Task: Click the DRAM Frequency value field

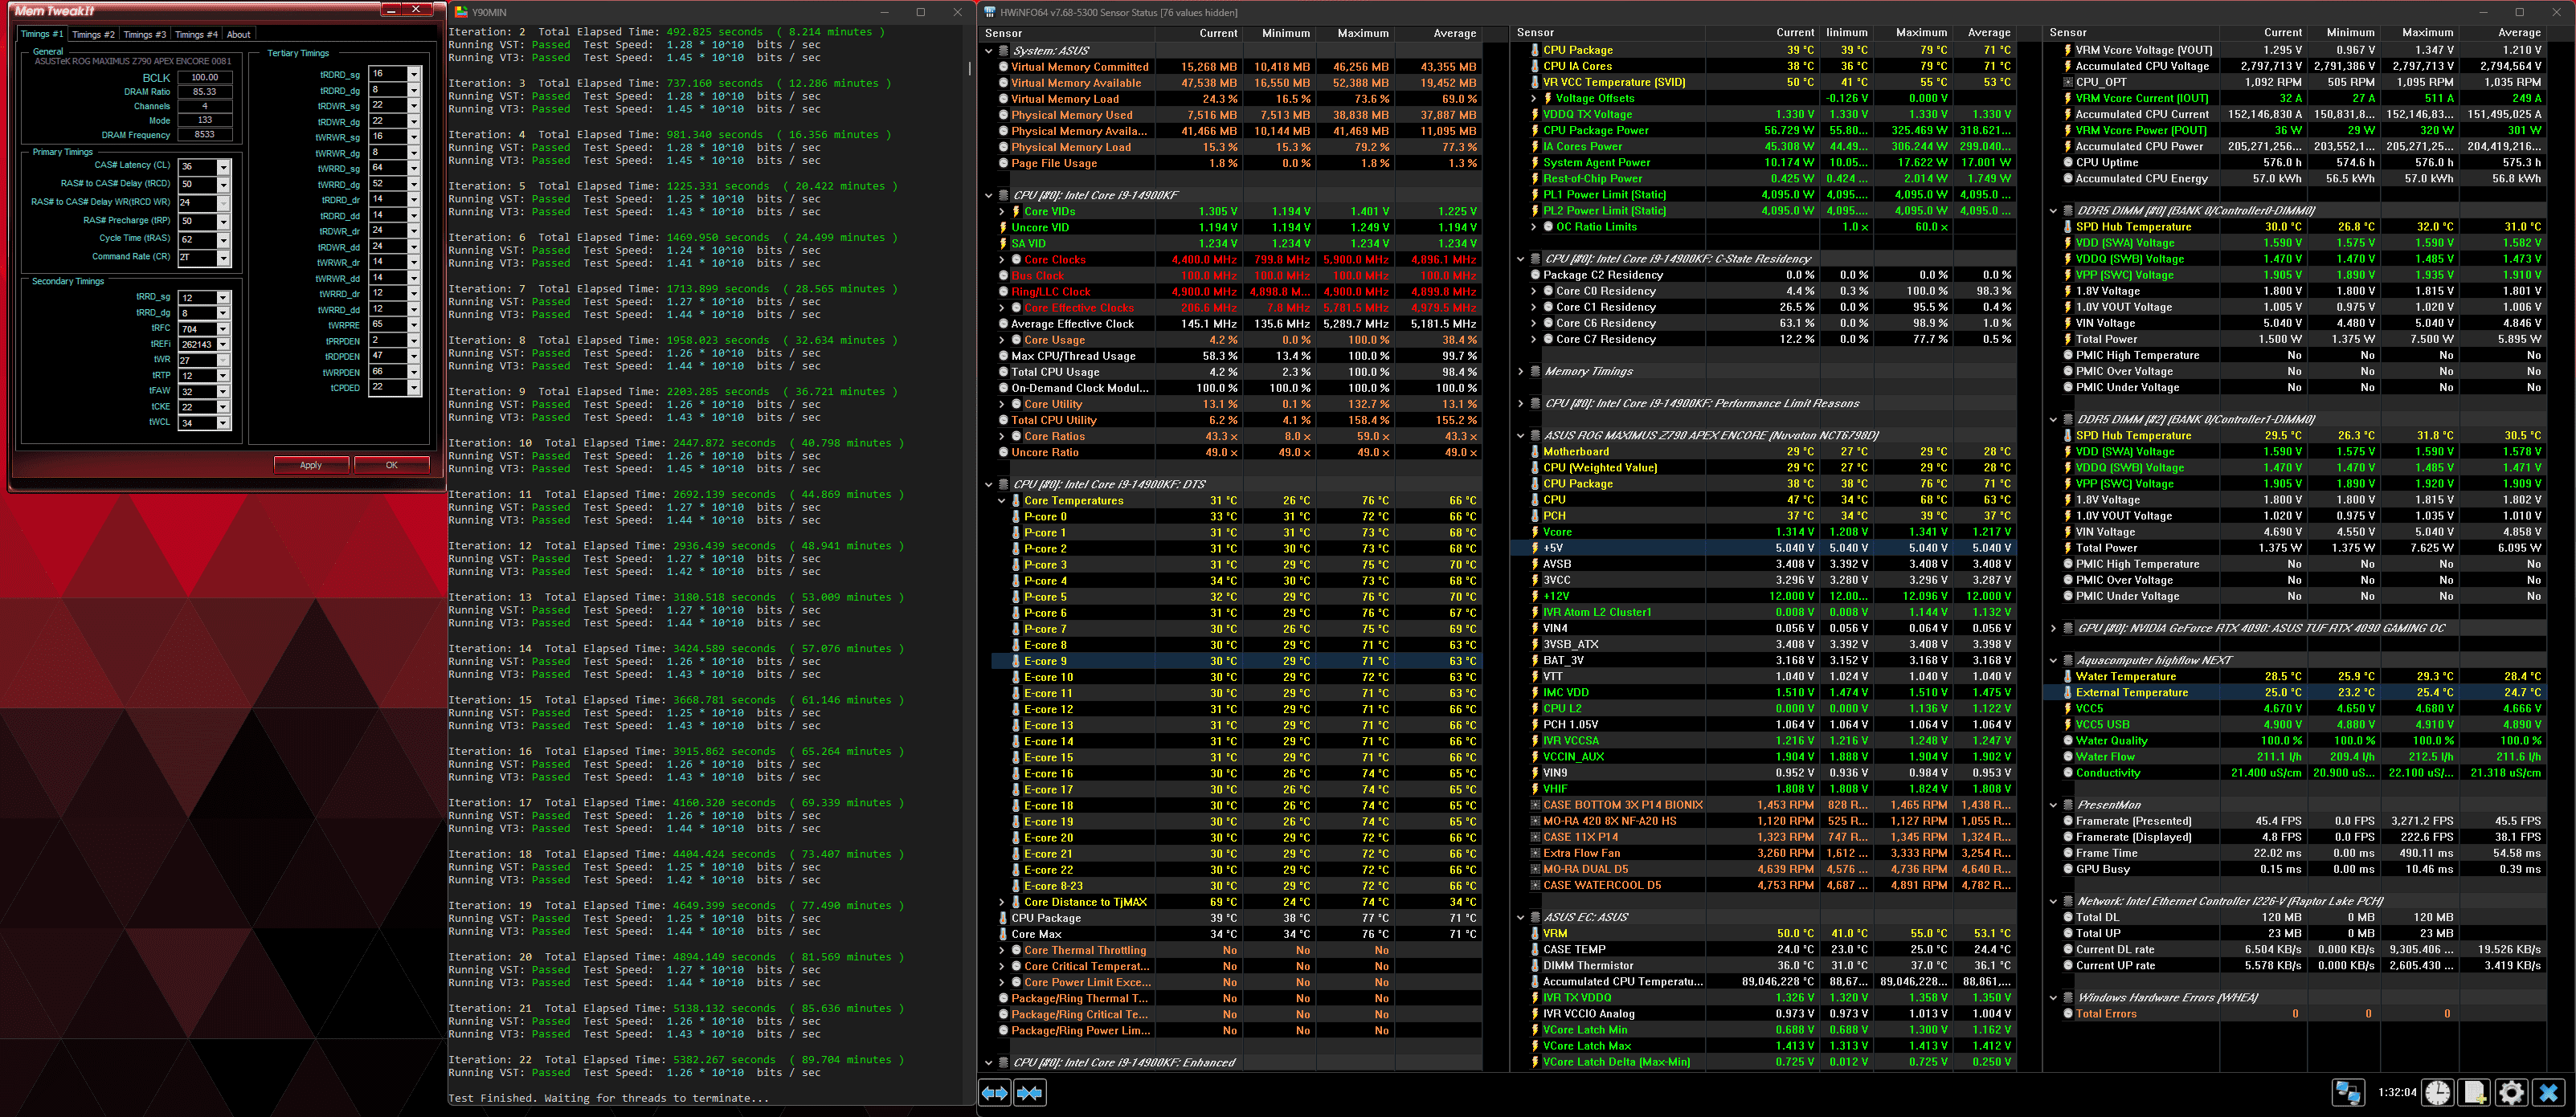Action: (205, 134)
